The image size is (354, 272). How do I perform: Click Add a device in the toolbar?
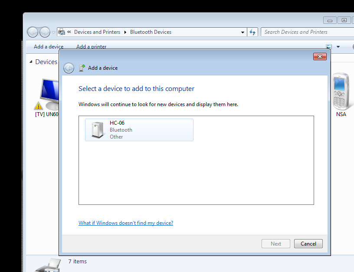[49, 47]
